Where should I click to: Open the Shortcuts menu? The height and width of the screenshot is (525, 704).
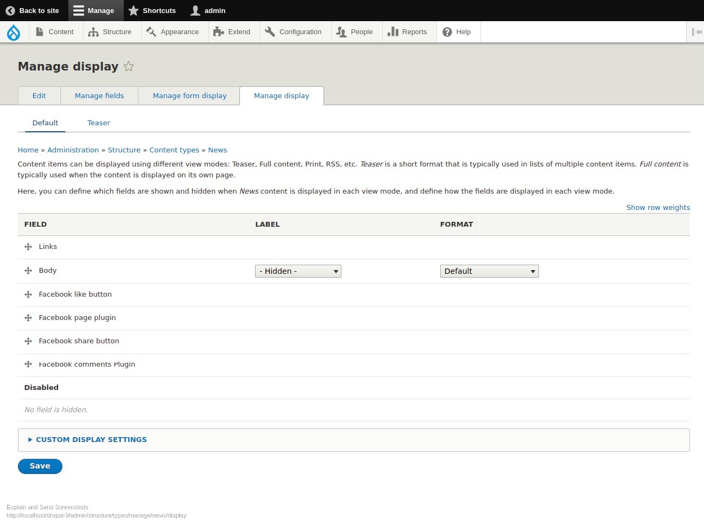click(x=152, y=10)
